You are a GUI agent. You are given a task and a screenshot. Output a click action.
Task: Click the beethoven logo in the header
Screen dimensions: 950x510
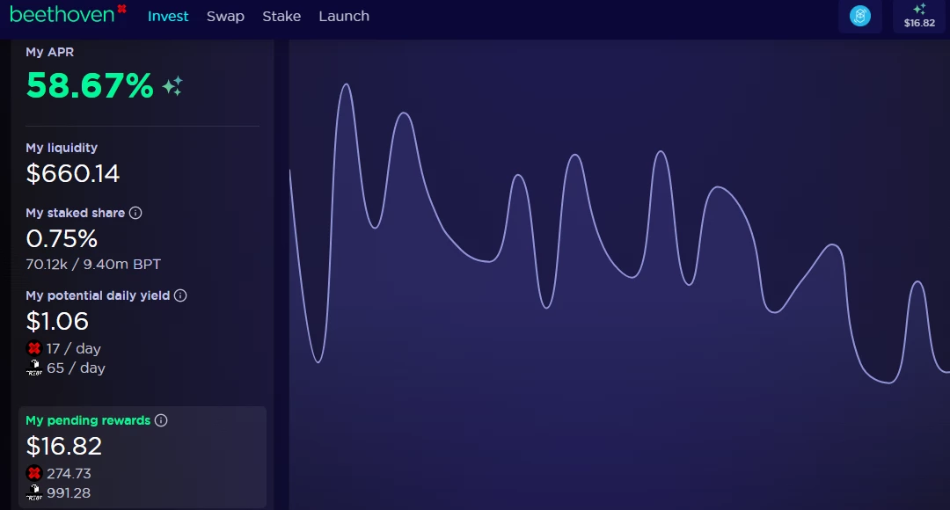(68, 14)
